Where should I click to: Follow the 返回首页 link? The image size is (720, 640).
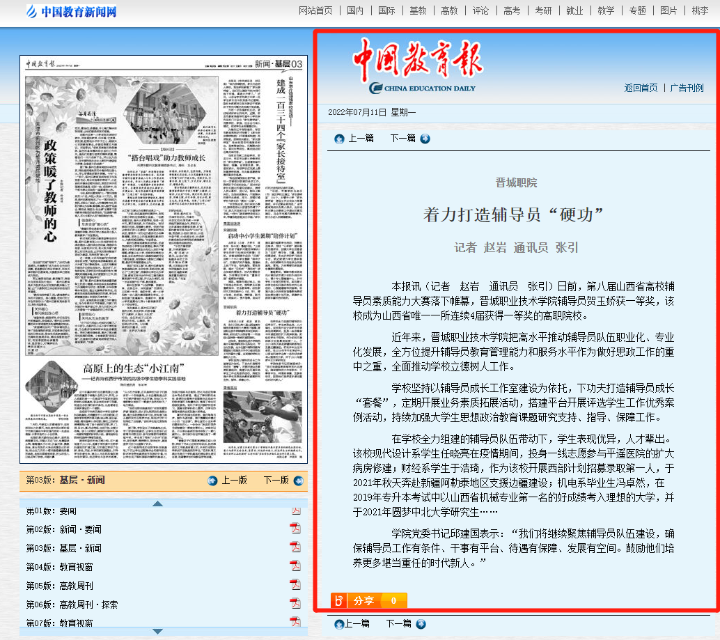pyautogui.click(x=641, y=88)
